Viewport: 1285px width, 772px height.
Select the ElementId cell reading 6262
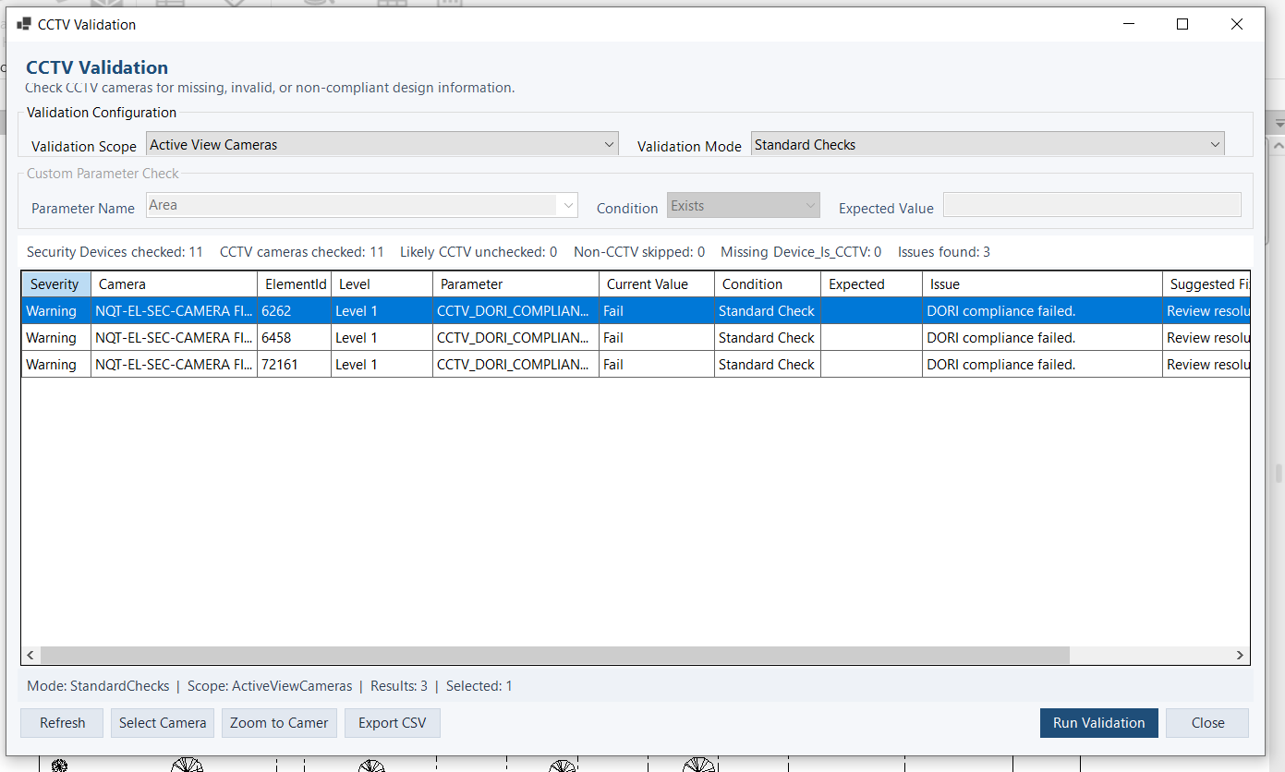pyautogui.click(x=294, y=311)
